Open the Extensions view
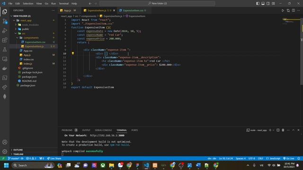This screenshot has height=170, width=303. click(5, 40)
